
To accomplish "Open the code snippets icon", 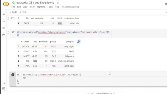I will click(x=4, y=83).
